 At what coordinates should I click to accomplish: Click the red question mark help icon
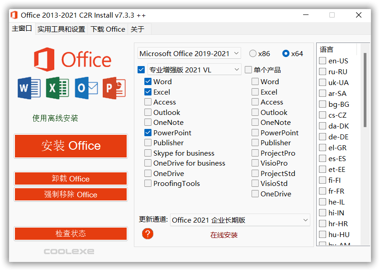(147, 233)
